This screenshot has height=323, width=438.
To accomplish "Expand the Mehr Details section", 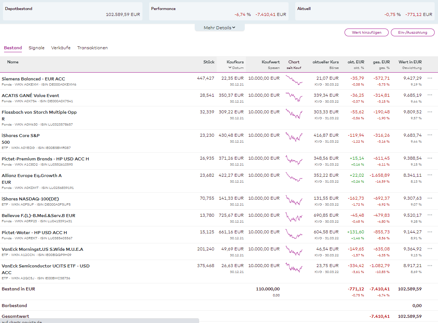I will click(x=220, y=28).
